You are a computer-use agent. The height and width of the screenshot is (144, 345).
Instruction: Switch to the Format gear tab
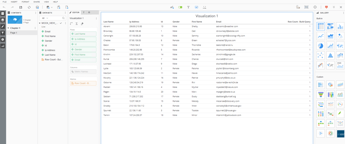coord(89,12)
